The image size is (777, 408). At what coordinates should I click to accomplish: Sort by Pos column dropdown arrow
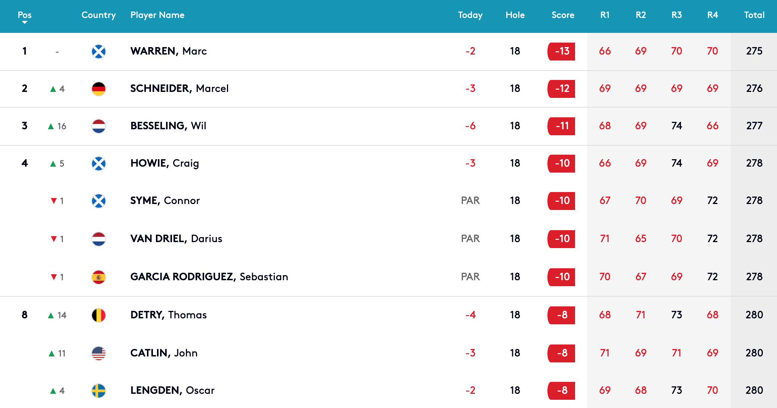pyautogui.click(x=25, y=22)
